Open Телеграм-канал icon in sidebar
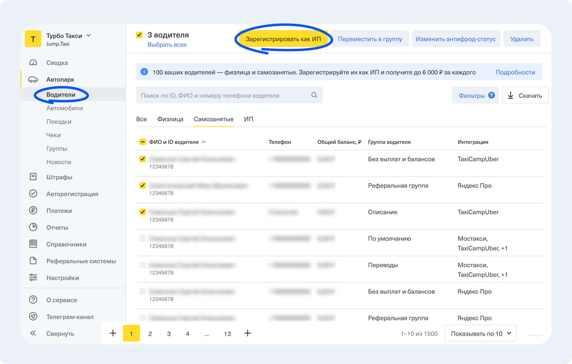 tap(33, 317)
